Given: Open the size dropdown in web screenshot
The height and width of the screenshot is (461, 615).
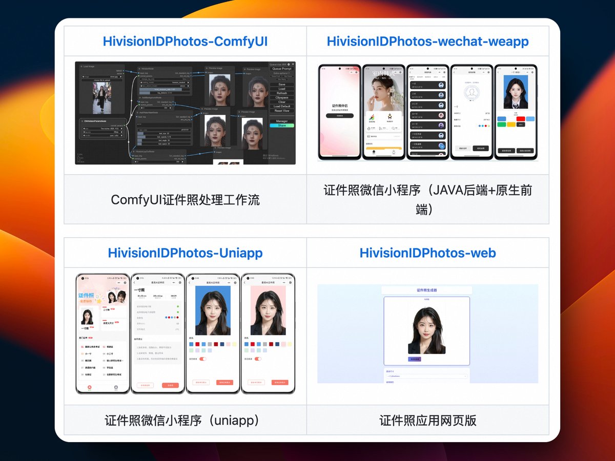Looking at the screenshot, I should tap(426, 376).
